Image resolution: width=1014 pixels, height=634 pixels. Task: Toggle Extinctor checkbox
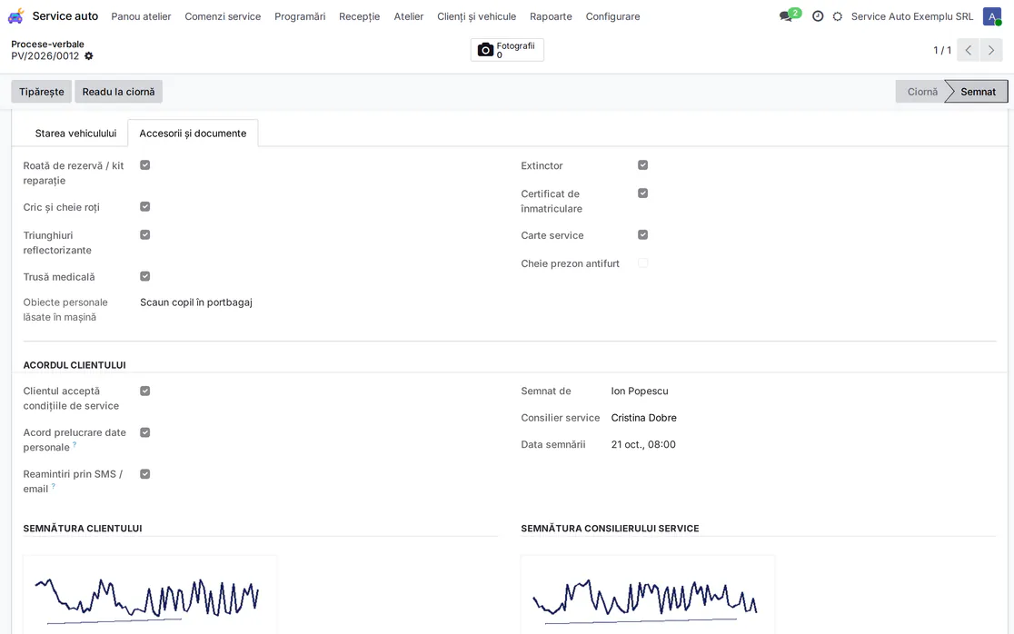tap(642, 165)
